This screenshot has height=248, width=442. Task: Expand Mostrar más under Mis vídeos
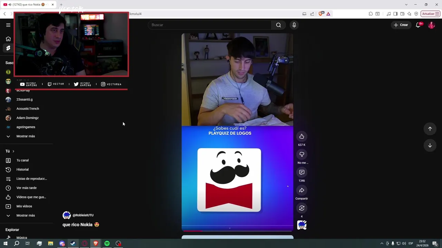pyautogui.click(x=26, y=215)
